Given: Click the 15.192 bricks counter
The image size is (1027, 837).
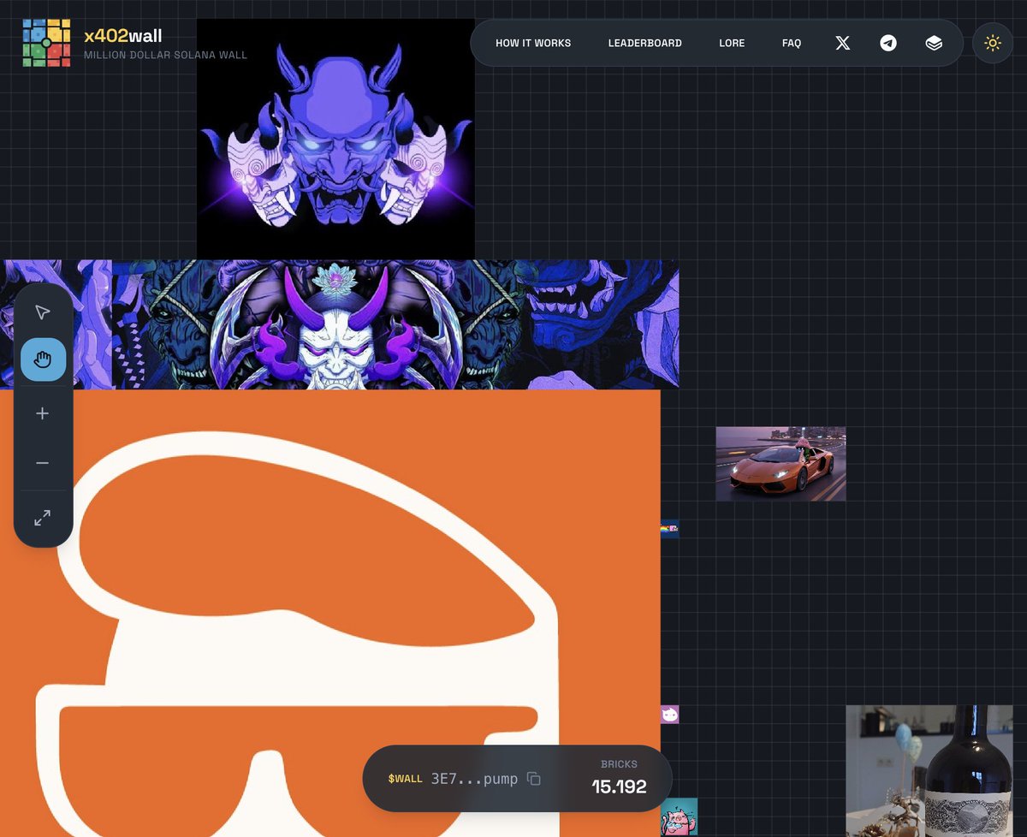Looking at the screenshot, I should (x=619, y=787).
